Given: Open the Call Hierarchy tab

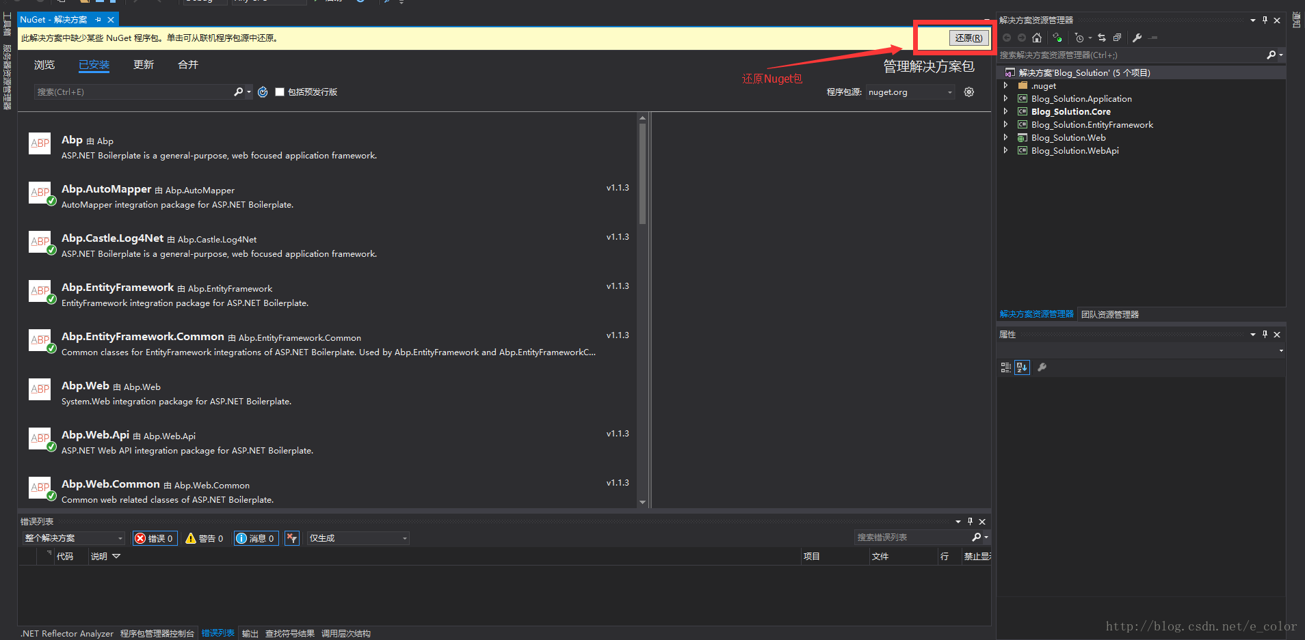Looking at the screenshot, I should (346, 634).
